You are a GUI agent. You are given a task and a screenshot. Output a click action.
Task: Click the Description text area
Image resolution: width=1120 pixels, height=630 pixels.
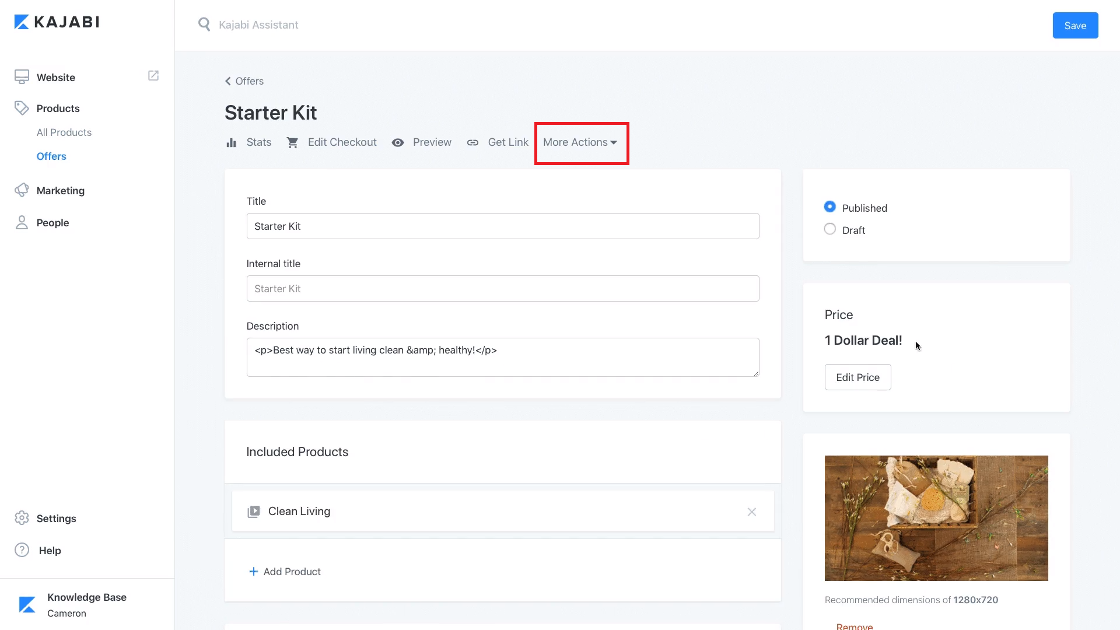[x=503, y=357]
